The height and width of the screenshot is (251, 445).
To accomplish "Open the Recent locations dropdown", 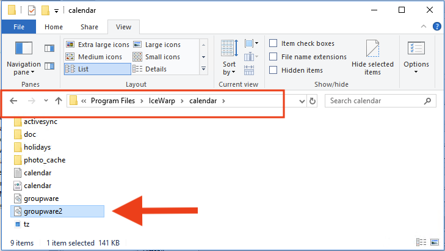I will pyautogui.click(x=46, y=101).
